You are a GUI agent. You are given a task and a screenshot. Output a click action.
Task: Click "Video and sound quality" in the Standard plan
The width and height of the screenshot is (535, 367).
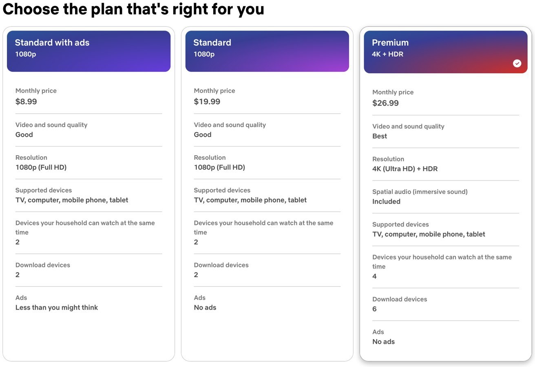pos(230,125)
